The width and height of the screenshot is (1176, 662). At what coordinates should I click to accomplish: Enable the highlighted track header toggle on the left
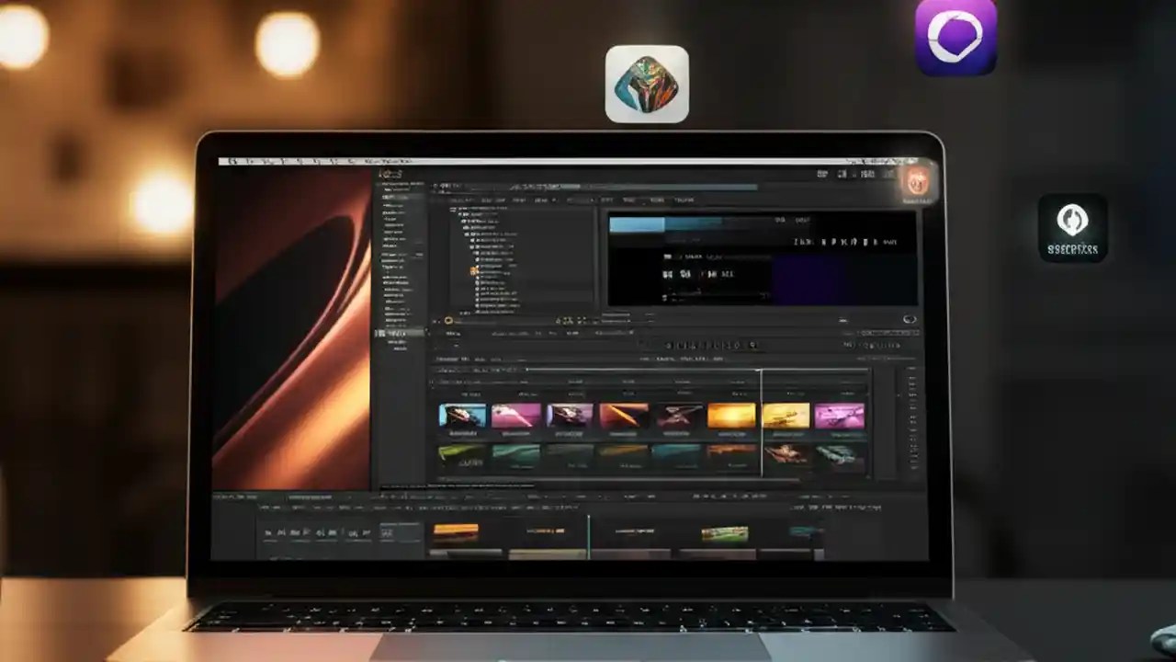click(x=400, y=331)
